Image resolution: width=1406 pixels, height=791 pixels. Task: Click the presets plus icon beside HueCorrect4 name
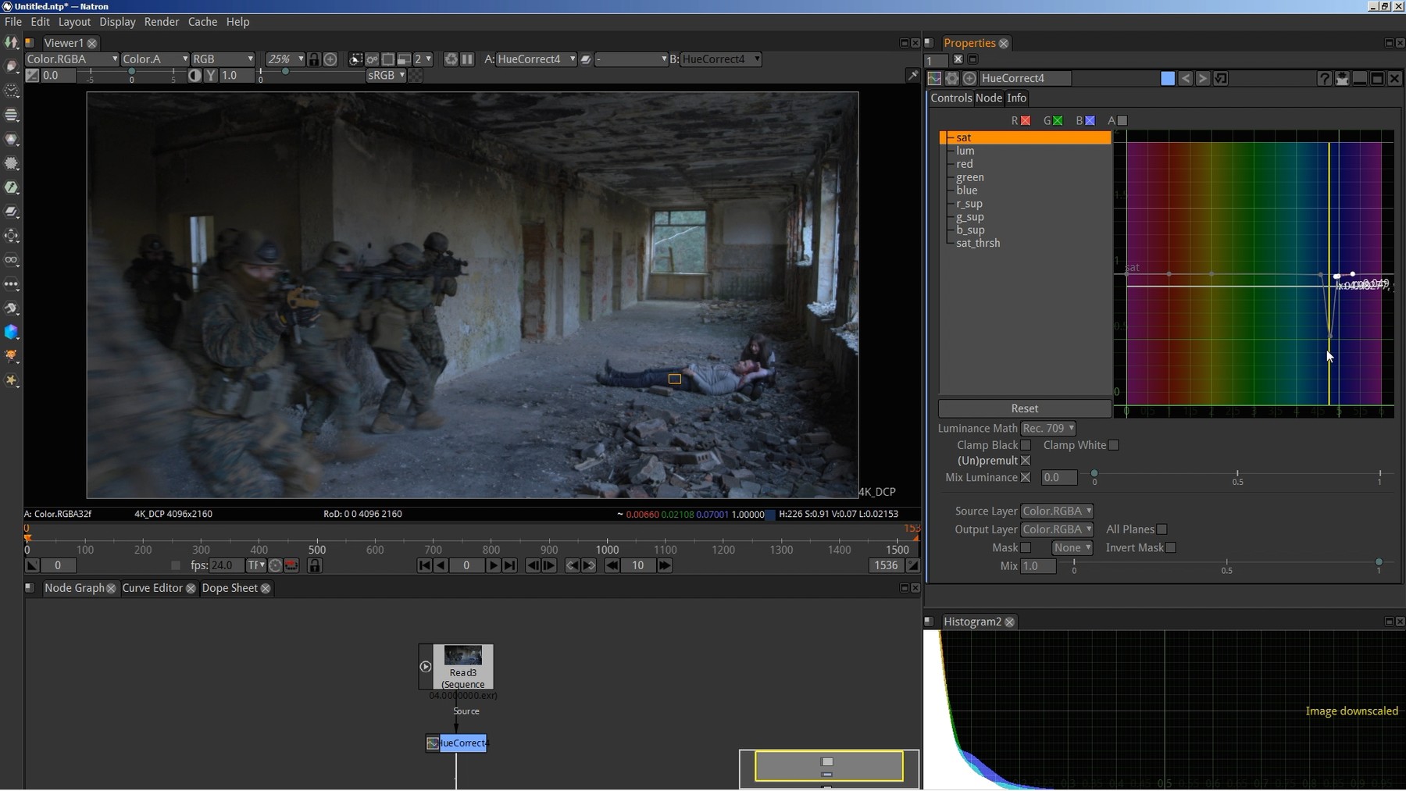969,78
